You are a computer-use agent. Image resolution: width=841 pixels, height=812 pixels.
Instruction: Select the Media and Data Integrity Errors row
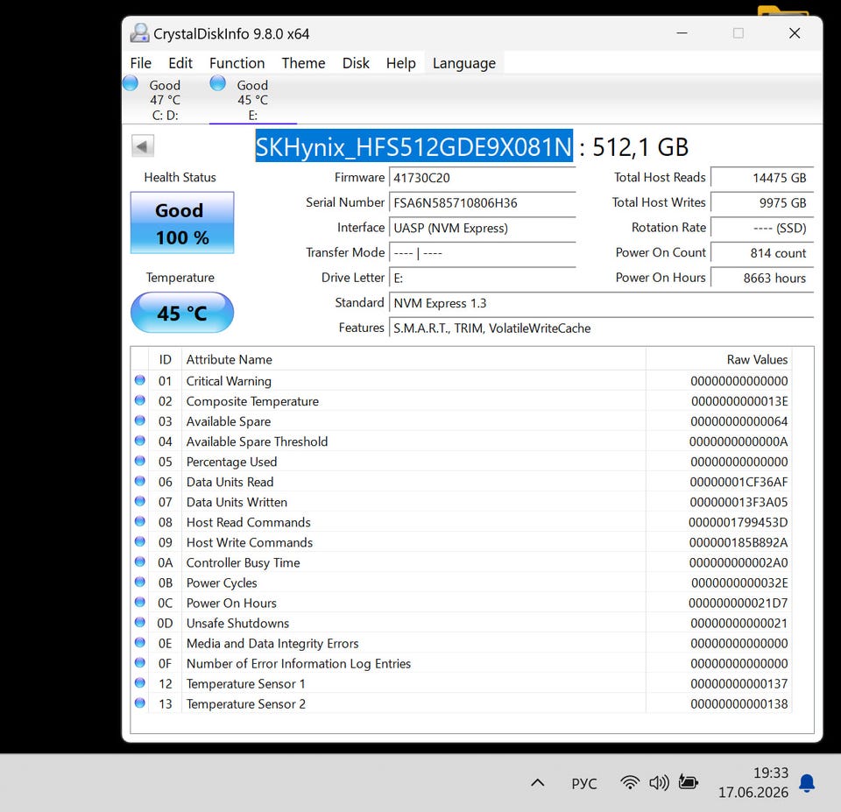pos(462,643)
